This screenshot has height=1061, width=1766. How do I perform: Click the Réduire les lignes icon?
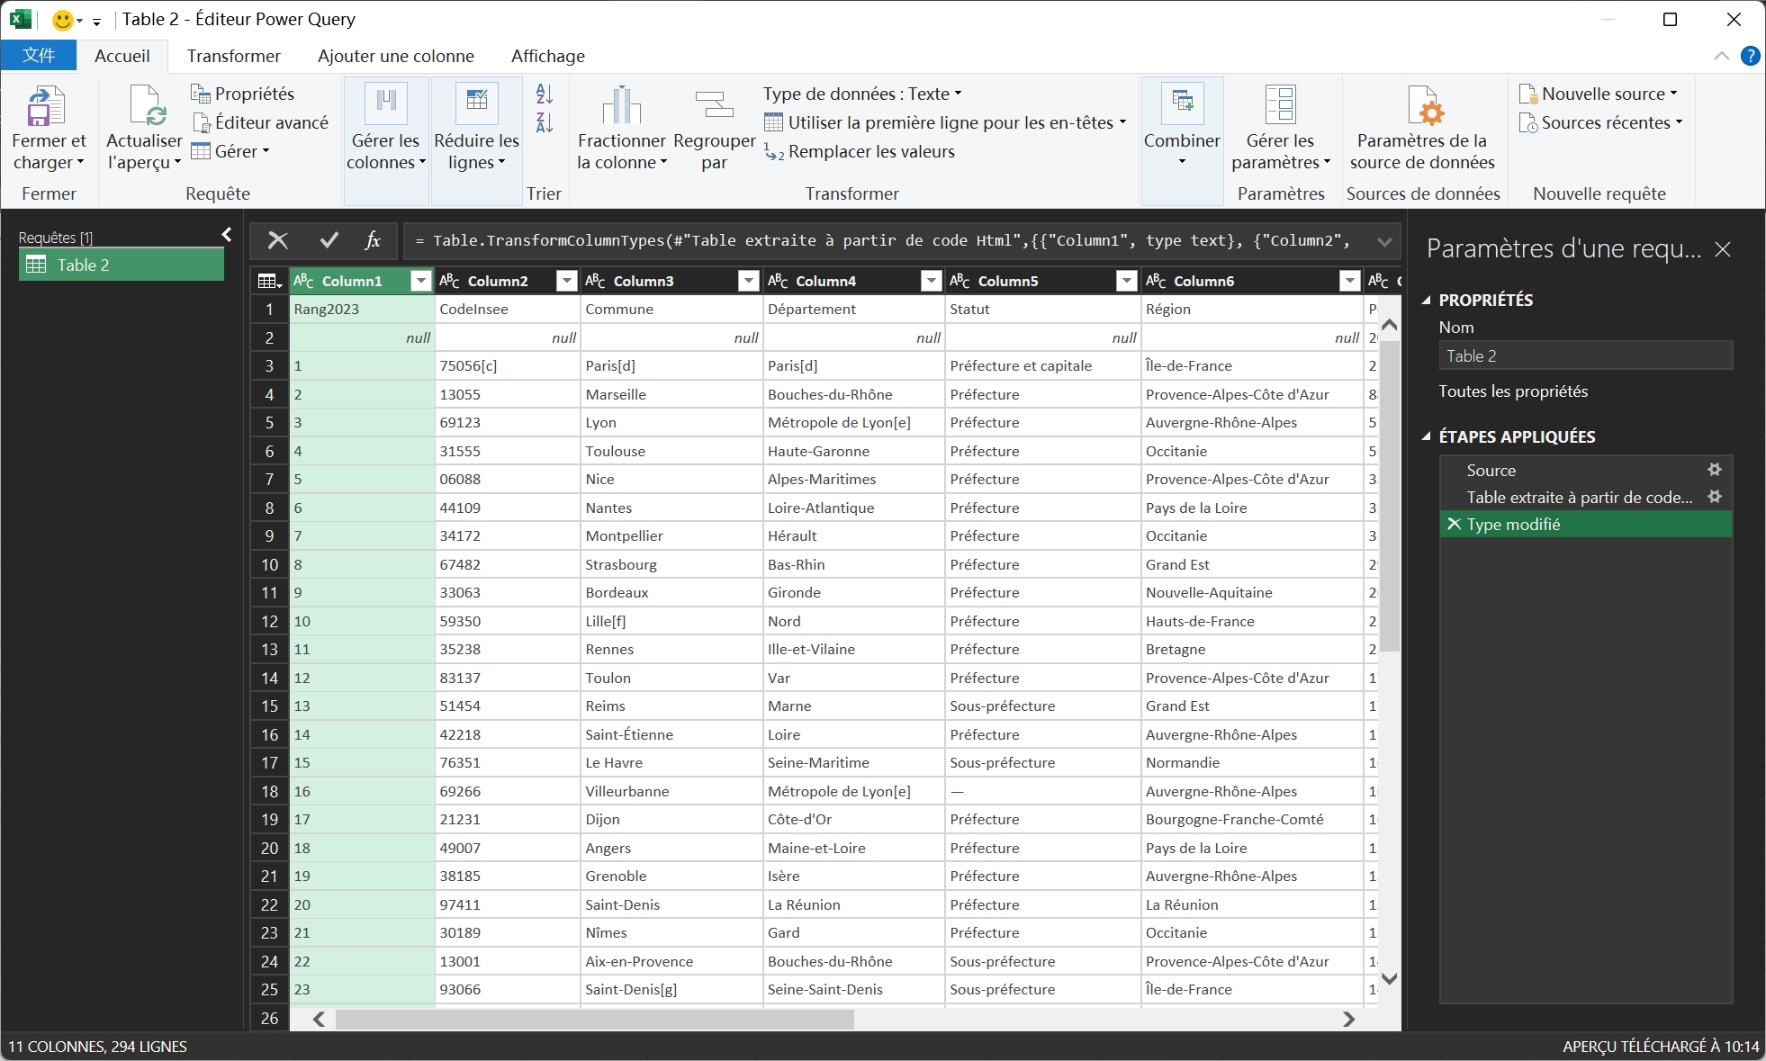477,105
